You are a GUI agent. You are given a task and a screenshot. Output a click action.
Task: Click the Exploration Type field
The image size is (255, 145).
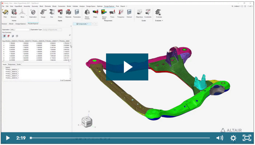(52, 30)
